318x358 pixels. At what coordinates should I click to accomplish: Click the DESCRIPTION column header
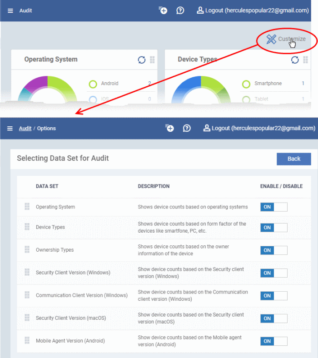tap(154, 186)
